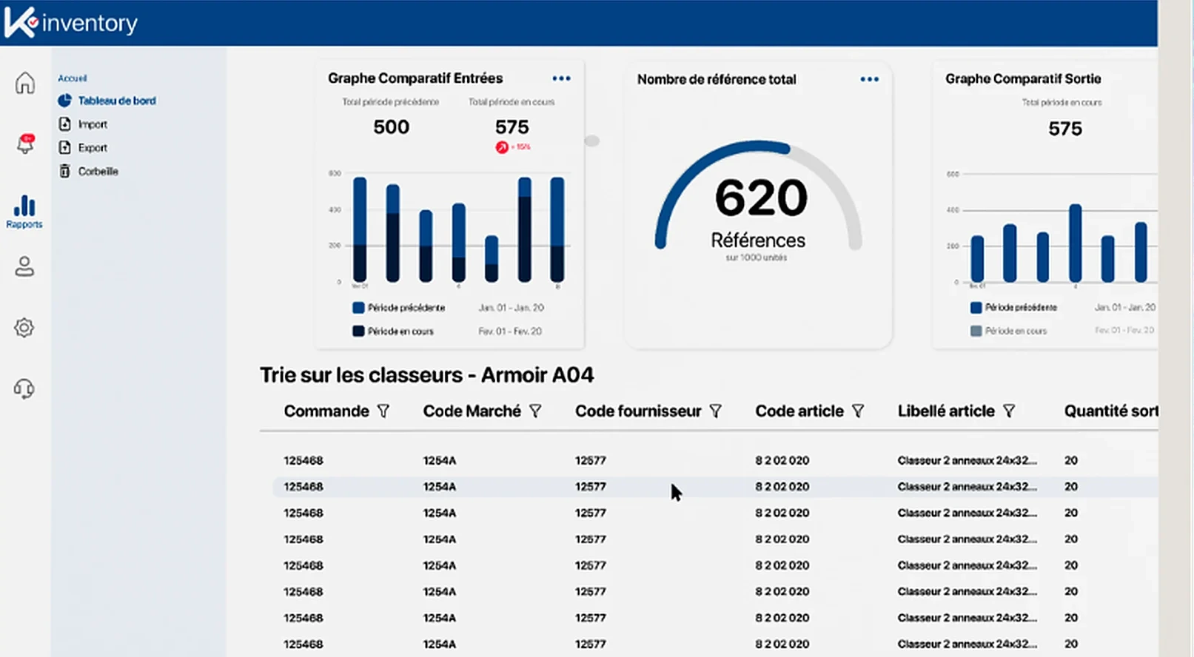
Task: Click the Trie sur les classeurs heading
Action: (426, 375)
